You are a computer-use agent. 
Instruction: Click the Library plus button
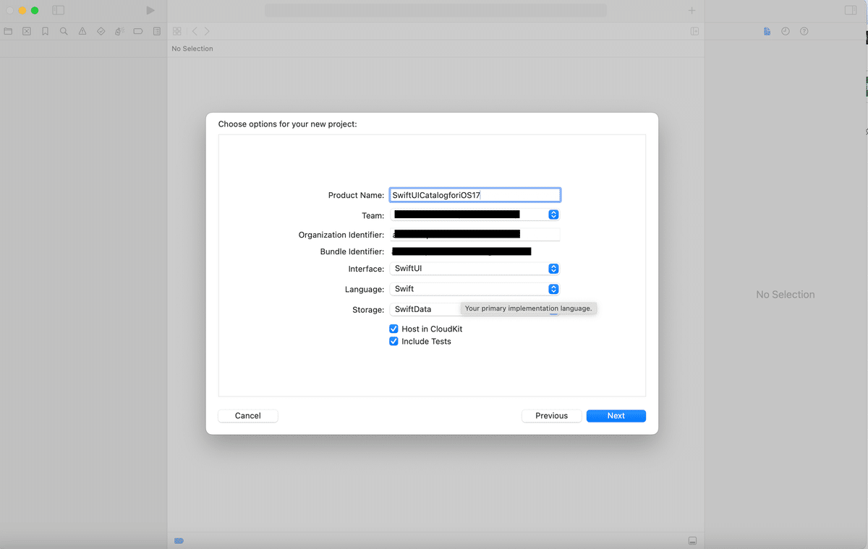pyautogui.click(x=692, y=11)
